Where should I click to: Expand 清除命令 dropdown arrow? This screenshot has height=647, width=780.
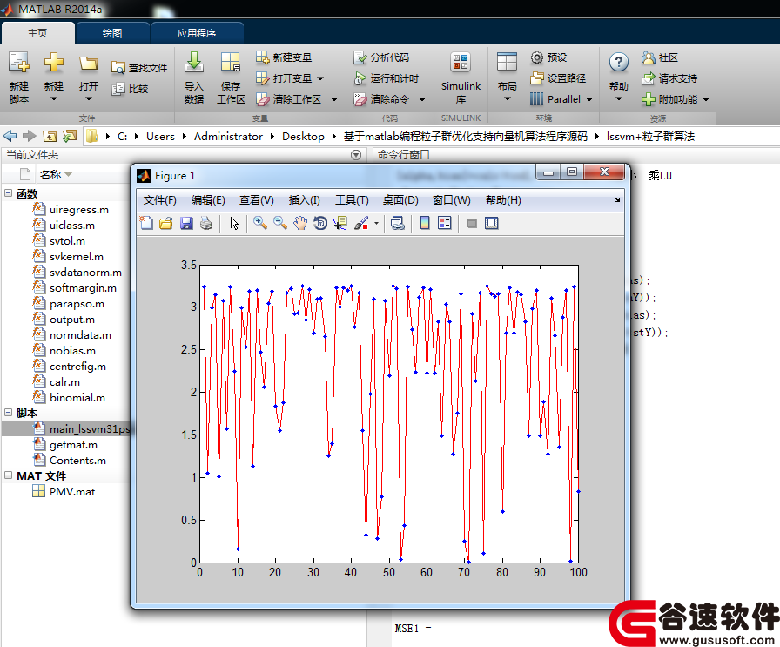tap(422, 99)
